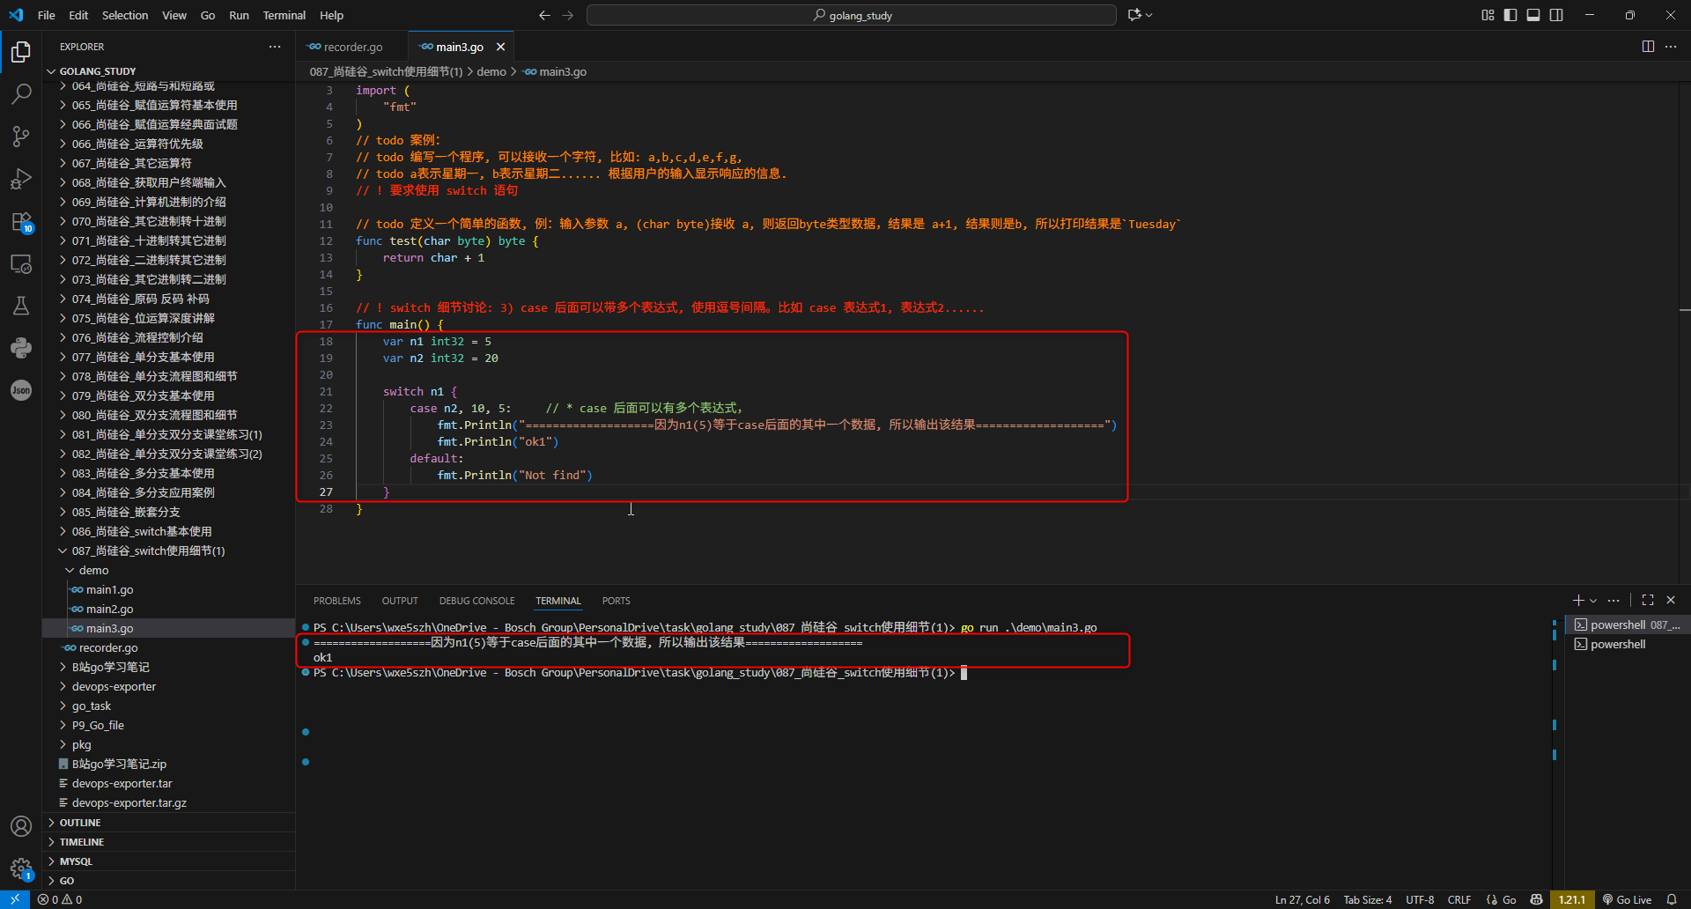Image resolution: width=1691 pixels, height=909 pixels.
Task: Open Customize Layout options
Action: pyautogui.click(x=1488, y=15)
